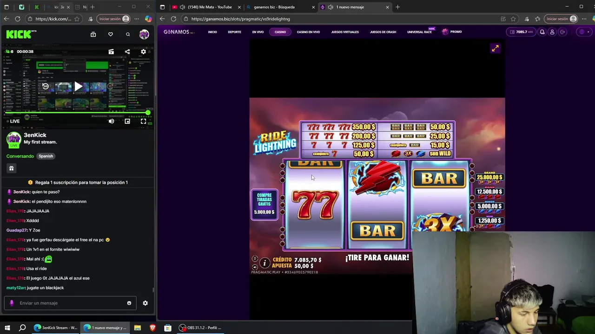595x334 pixels.
Task: Open the gift subscriptions icon button
Action: pos(12,168)
